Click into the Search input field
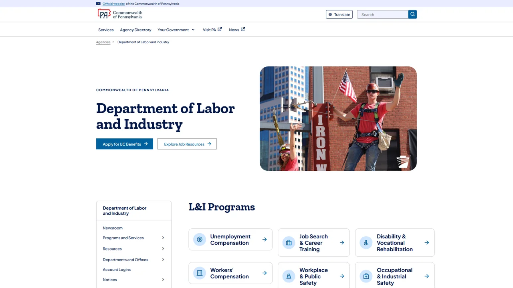The width and height of the screenshot is (513, 288). pos(383,14)
